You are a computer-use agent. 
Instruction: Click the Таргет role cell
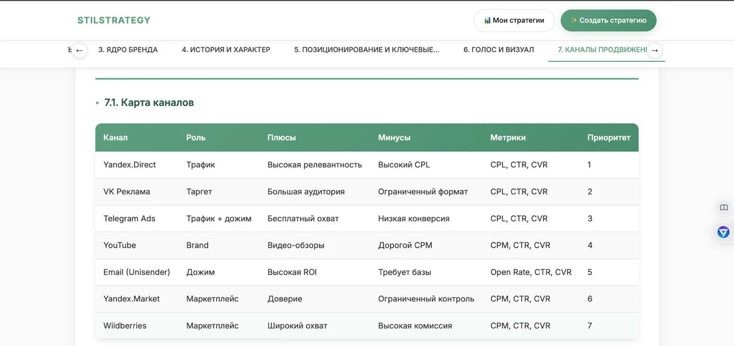[199, 192]
